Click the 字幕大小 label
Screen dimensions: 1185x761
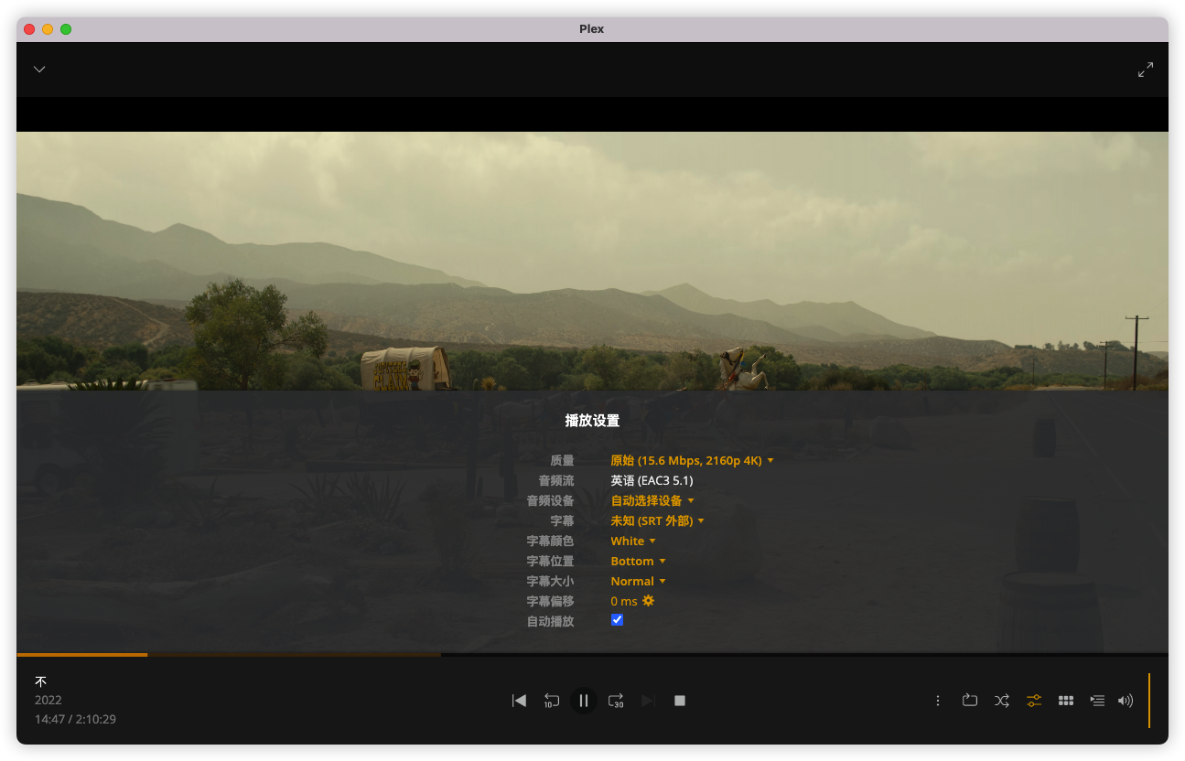[550, 582]
